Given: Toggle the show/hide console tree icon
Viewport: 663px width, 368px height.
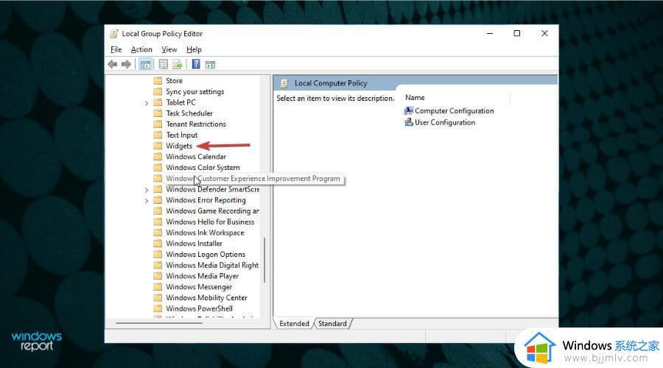Looking at the screenshot, I should coord(145,65).
